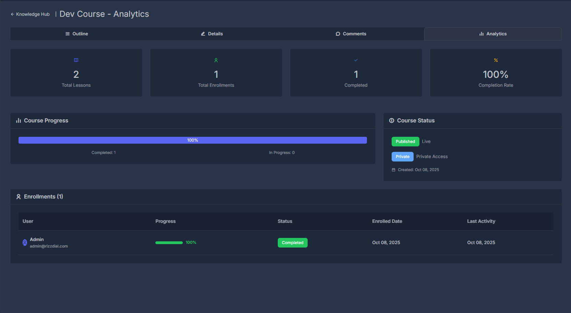This screenshot has width=571, height=313.
Task: Open the Comments tab
Action: click(351, 34)
